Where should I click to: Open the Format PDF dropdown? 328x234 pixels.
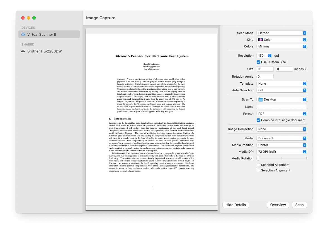point(281,114)
